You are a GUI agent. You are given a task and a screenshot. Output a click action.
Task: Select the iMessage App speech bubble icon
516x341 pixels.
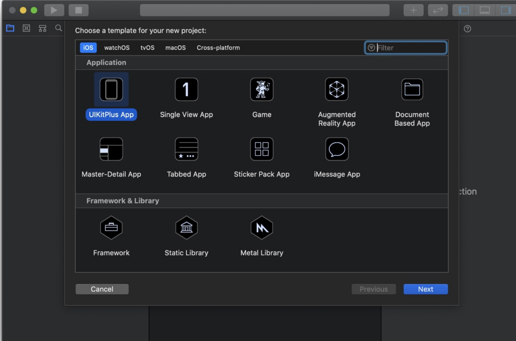(337, 149)
